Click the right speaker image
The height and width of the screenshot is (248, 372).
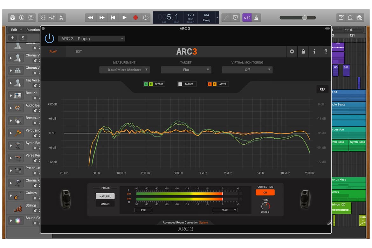click(305, 199)
